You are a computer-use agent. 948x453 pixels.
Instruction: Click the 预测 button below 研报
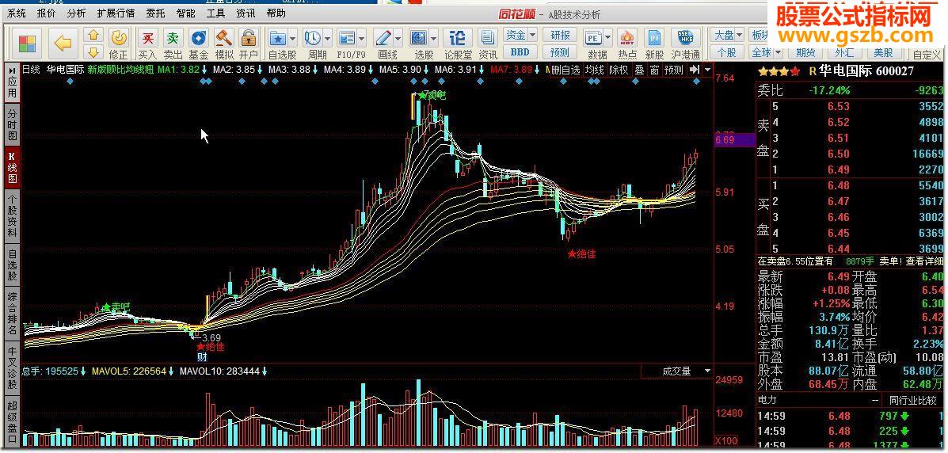pos(560,52)
